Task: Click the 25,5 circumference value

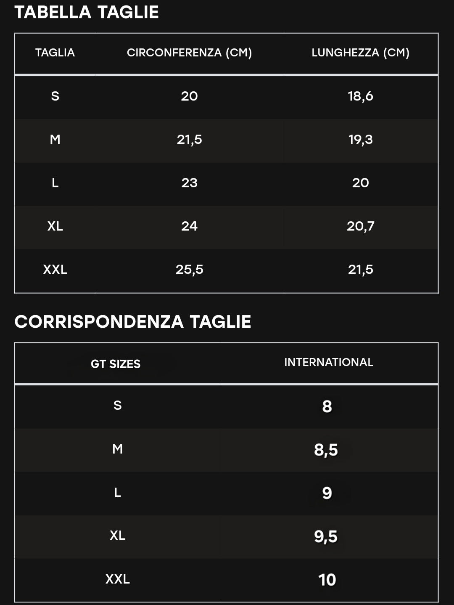Action: 189,270
